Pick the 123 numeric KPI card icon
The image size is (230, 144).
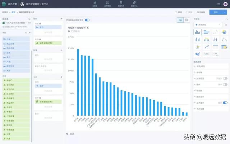tap(206, 54)
